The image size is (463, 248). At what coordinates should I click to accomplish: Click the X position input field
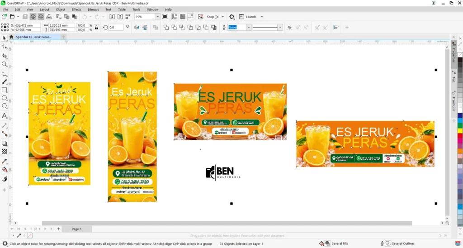(27, 25)
